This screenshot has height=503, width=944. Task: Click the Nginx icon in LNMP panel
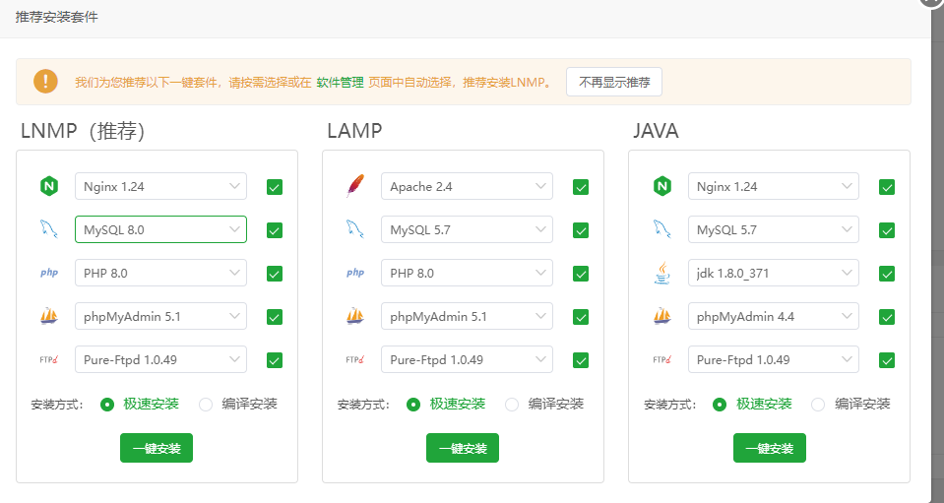pos(48,186)
